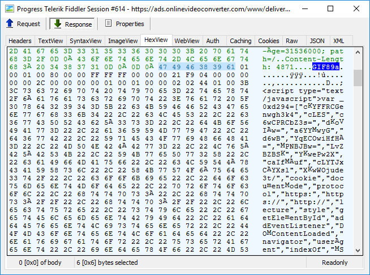Click the vertical scrollbar thumb
This screenshot has height=275, width=370.
click(x=358, y=78)
